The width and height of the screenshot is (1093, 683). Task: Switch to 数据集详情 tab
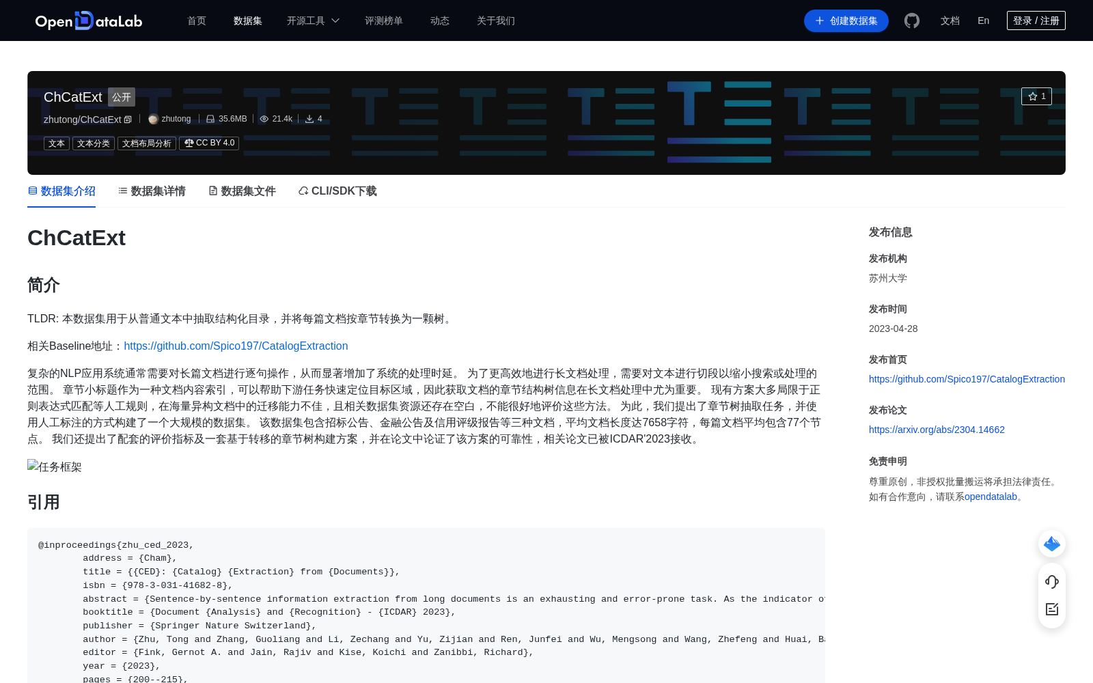pyautogui.click(x=152, y=191)
